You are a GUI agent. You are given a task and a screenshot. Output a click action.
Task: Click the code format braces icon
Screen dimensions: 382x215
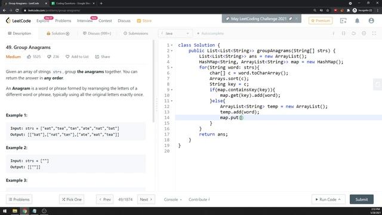point(344,33)
